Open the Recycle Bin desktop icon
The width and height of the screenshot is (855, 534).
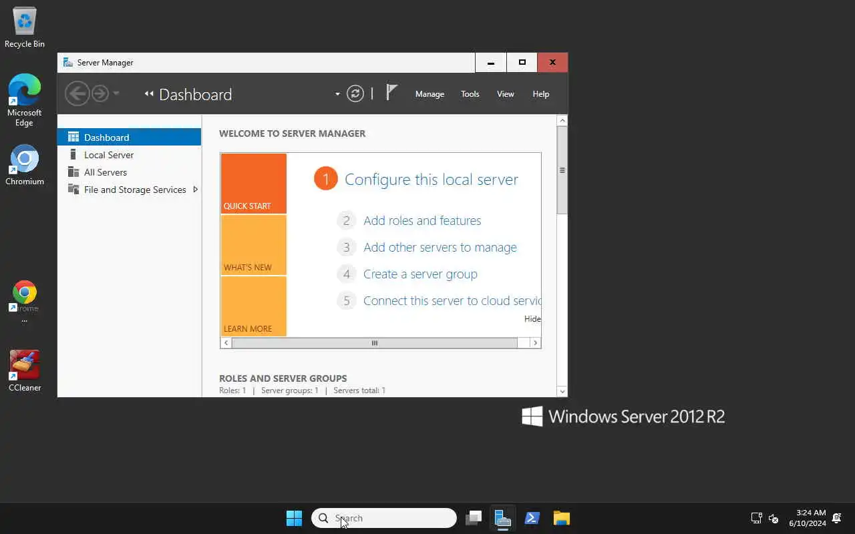pos(25,28)
